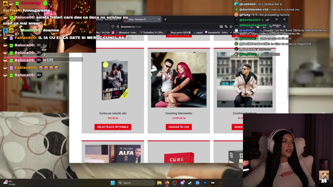The height and width of the screenshot is (187, 333).
Task: Open the Firefox icon in the taskbar
Action: tap(167, 183)
